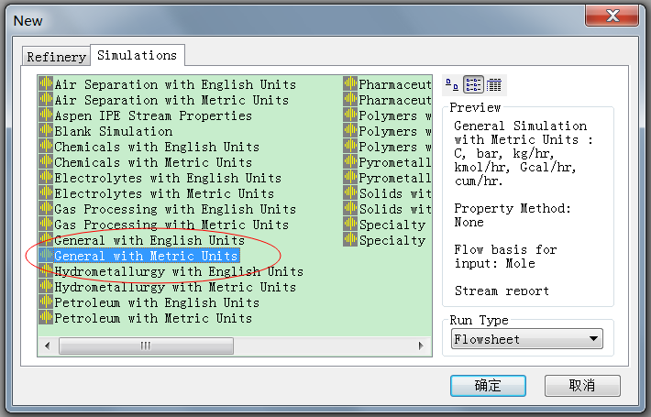Click the scrollbar left arrow

click(48, 346)
